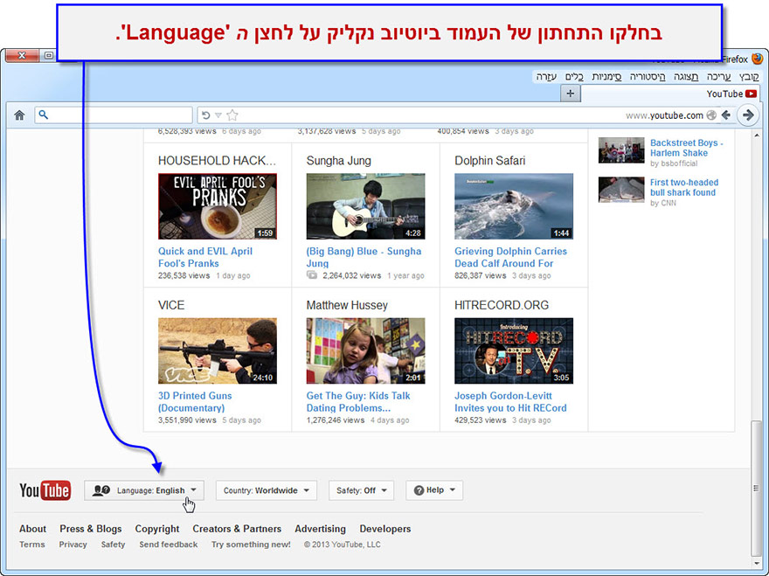This screenshot has width=769, height=576.
Task: Click the Send feedback link
Action: click(x=168, y=544)
